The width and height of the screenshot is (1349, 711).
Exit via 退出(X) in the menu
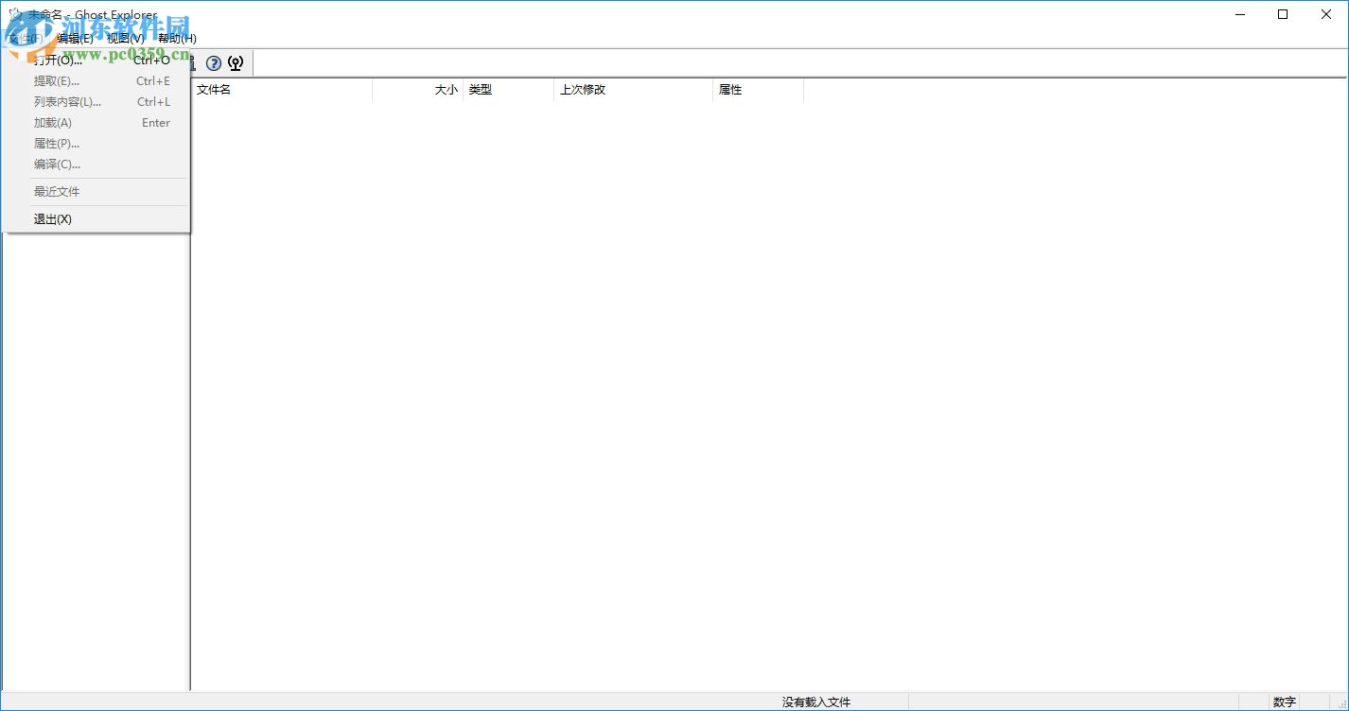tap(96, 219)
